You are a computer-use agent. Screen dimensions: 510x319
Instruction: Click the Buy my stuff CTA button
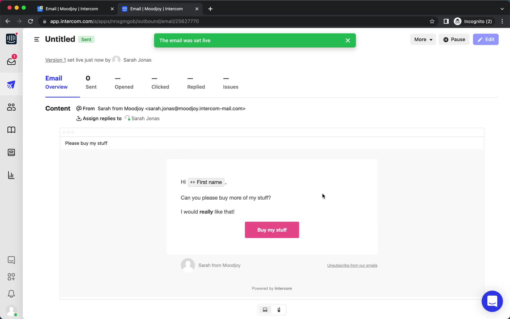pos(272,230)
